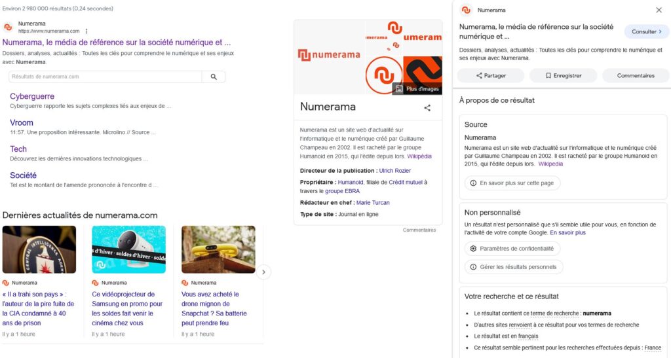Viewport: 671px width, 358px height.
Task: Click the Numerama favicon beside the top result
Action: coord(8,27)
